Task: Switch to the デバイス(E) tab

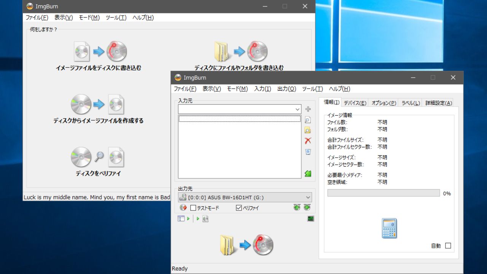Action: pos(355,103)
